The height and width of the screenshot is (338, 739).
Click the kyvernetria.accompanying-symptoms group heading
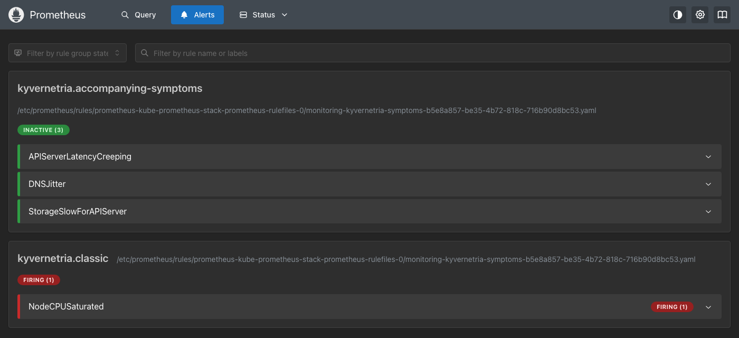click(x=110, y=89)
